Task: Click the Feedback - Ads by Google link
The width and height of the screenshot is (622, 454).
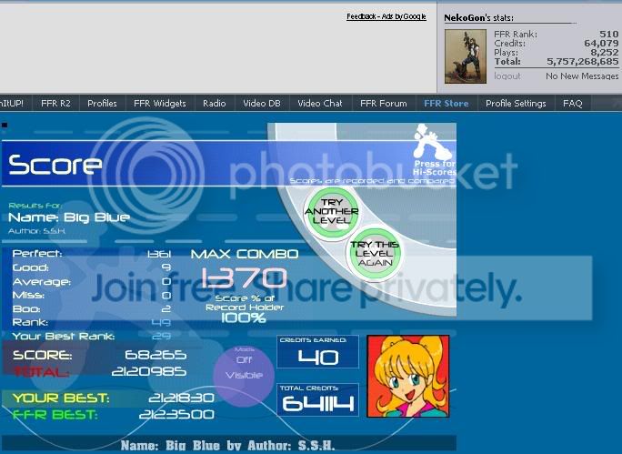Action: point(386,16)
